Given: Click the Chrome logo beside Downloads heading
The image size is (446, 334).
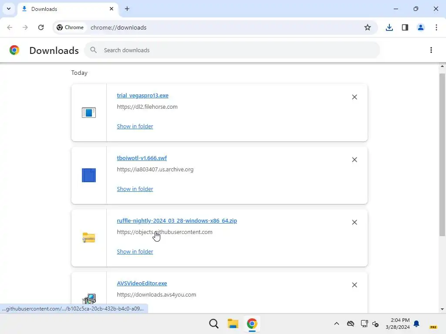Looking at the screenshot, I should (14, 50).
